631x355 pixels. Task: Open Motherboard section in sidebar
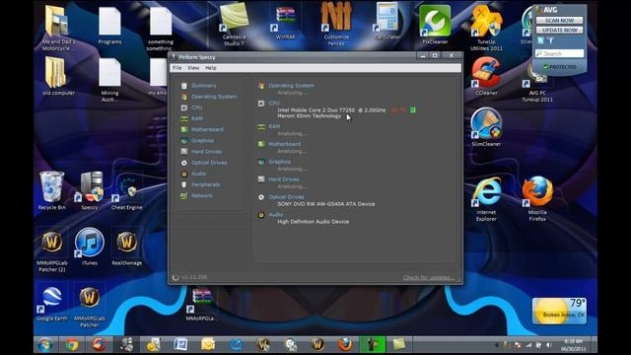click(207, 129)
